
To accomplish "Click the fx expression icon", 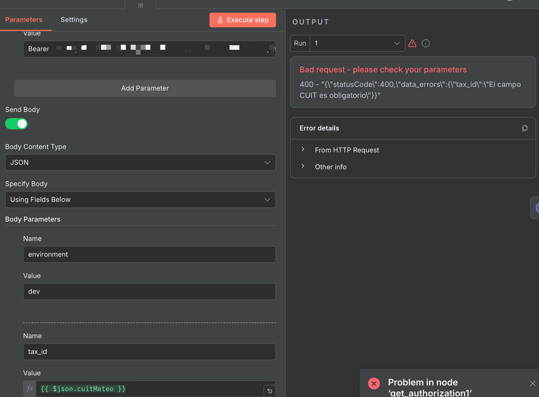I will 30,389.
